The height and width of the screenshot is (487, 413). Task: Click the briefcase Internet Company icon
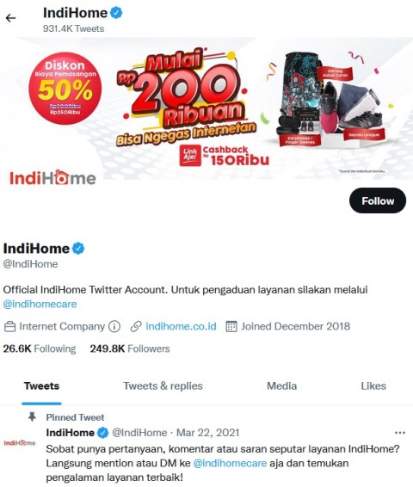tap(9, 327)
